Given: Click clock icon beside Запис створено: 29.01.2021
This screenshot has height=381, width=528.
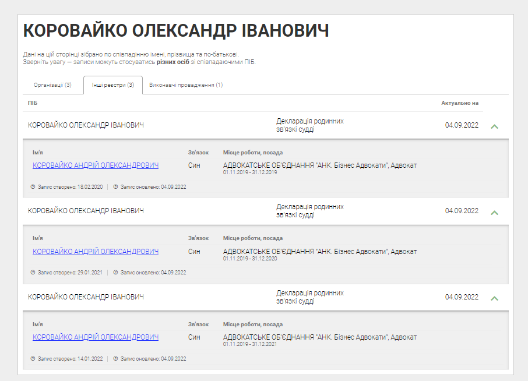Looking at the screenshot, I should [x=33, y=272].
